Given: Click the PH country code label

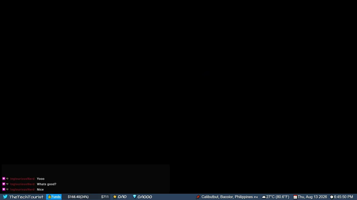Looking at the screenshot, I should (x=256, y=197).
